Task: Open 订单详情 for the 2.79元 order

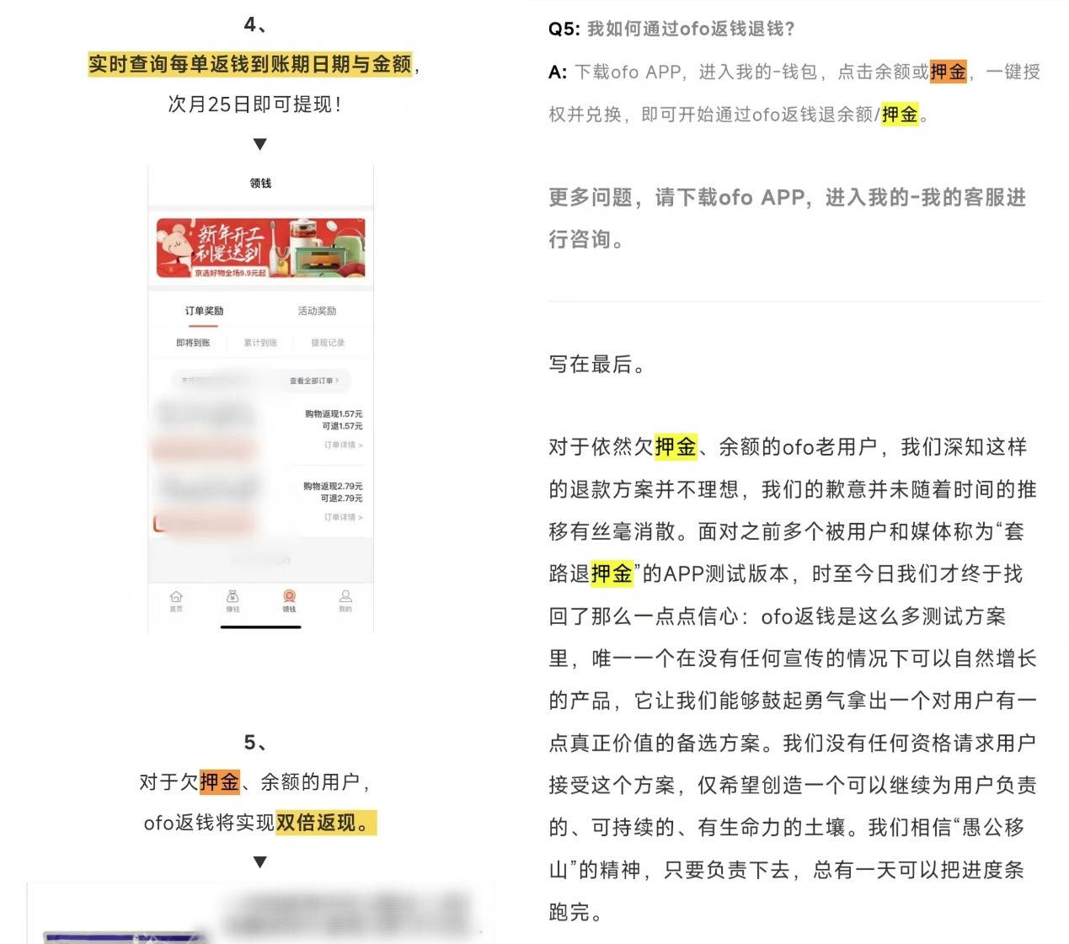Action: [343, 517]
